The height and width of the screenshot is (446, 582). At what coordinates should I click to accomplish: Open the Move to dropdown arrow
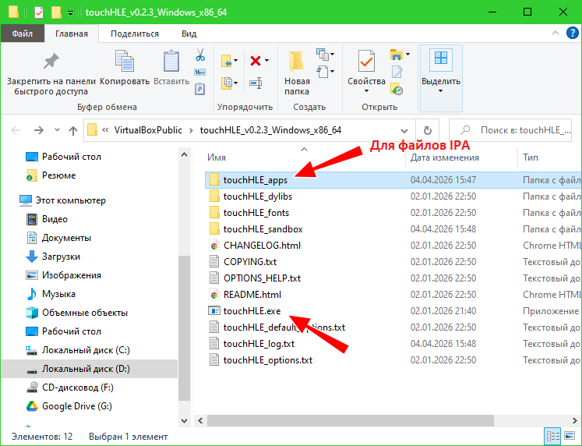click(236, 61)
